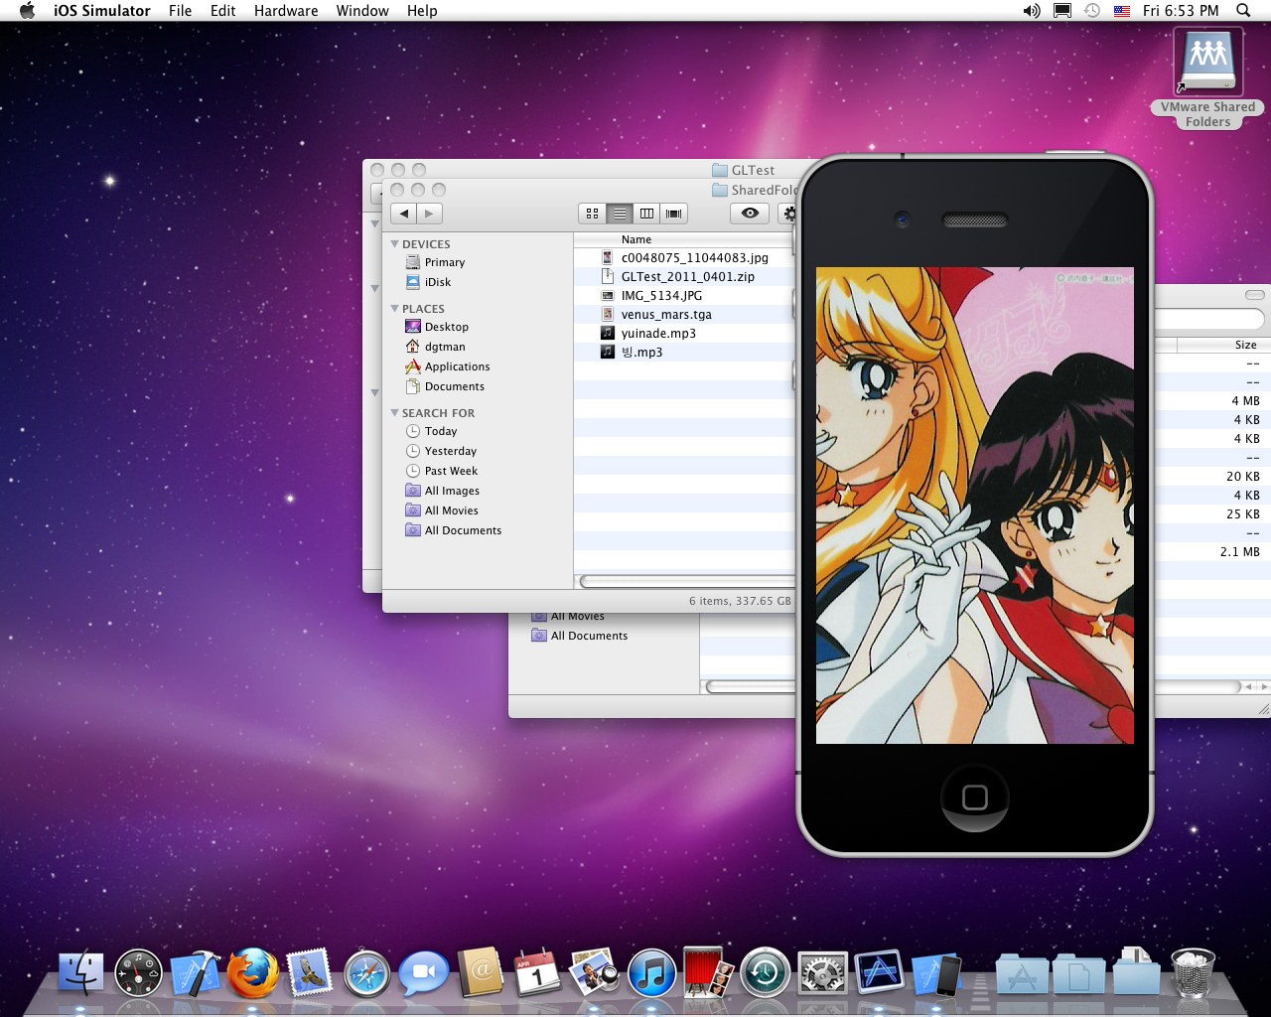Select the venus_mars.tga file
Screen dimensions: 1271x1017
click(666, 315)
